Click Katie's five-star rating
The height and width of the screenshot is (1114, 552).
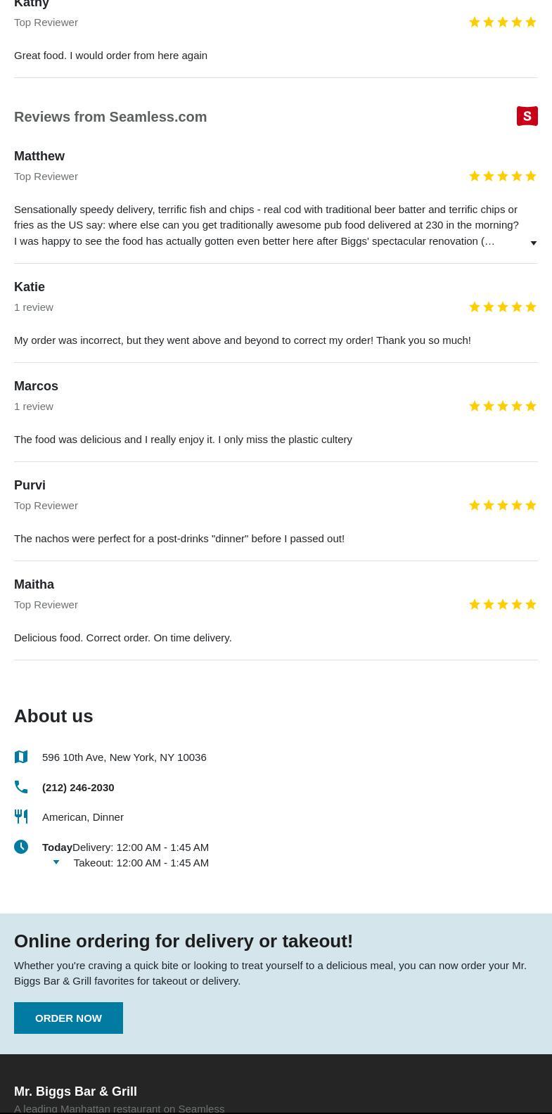pyautogui.click(x=502, y=307)
